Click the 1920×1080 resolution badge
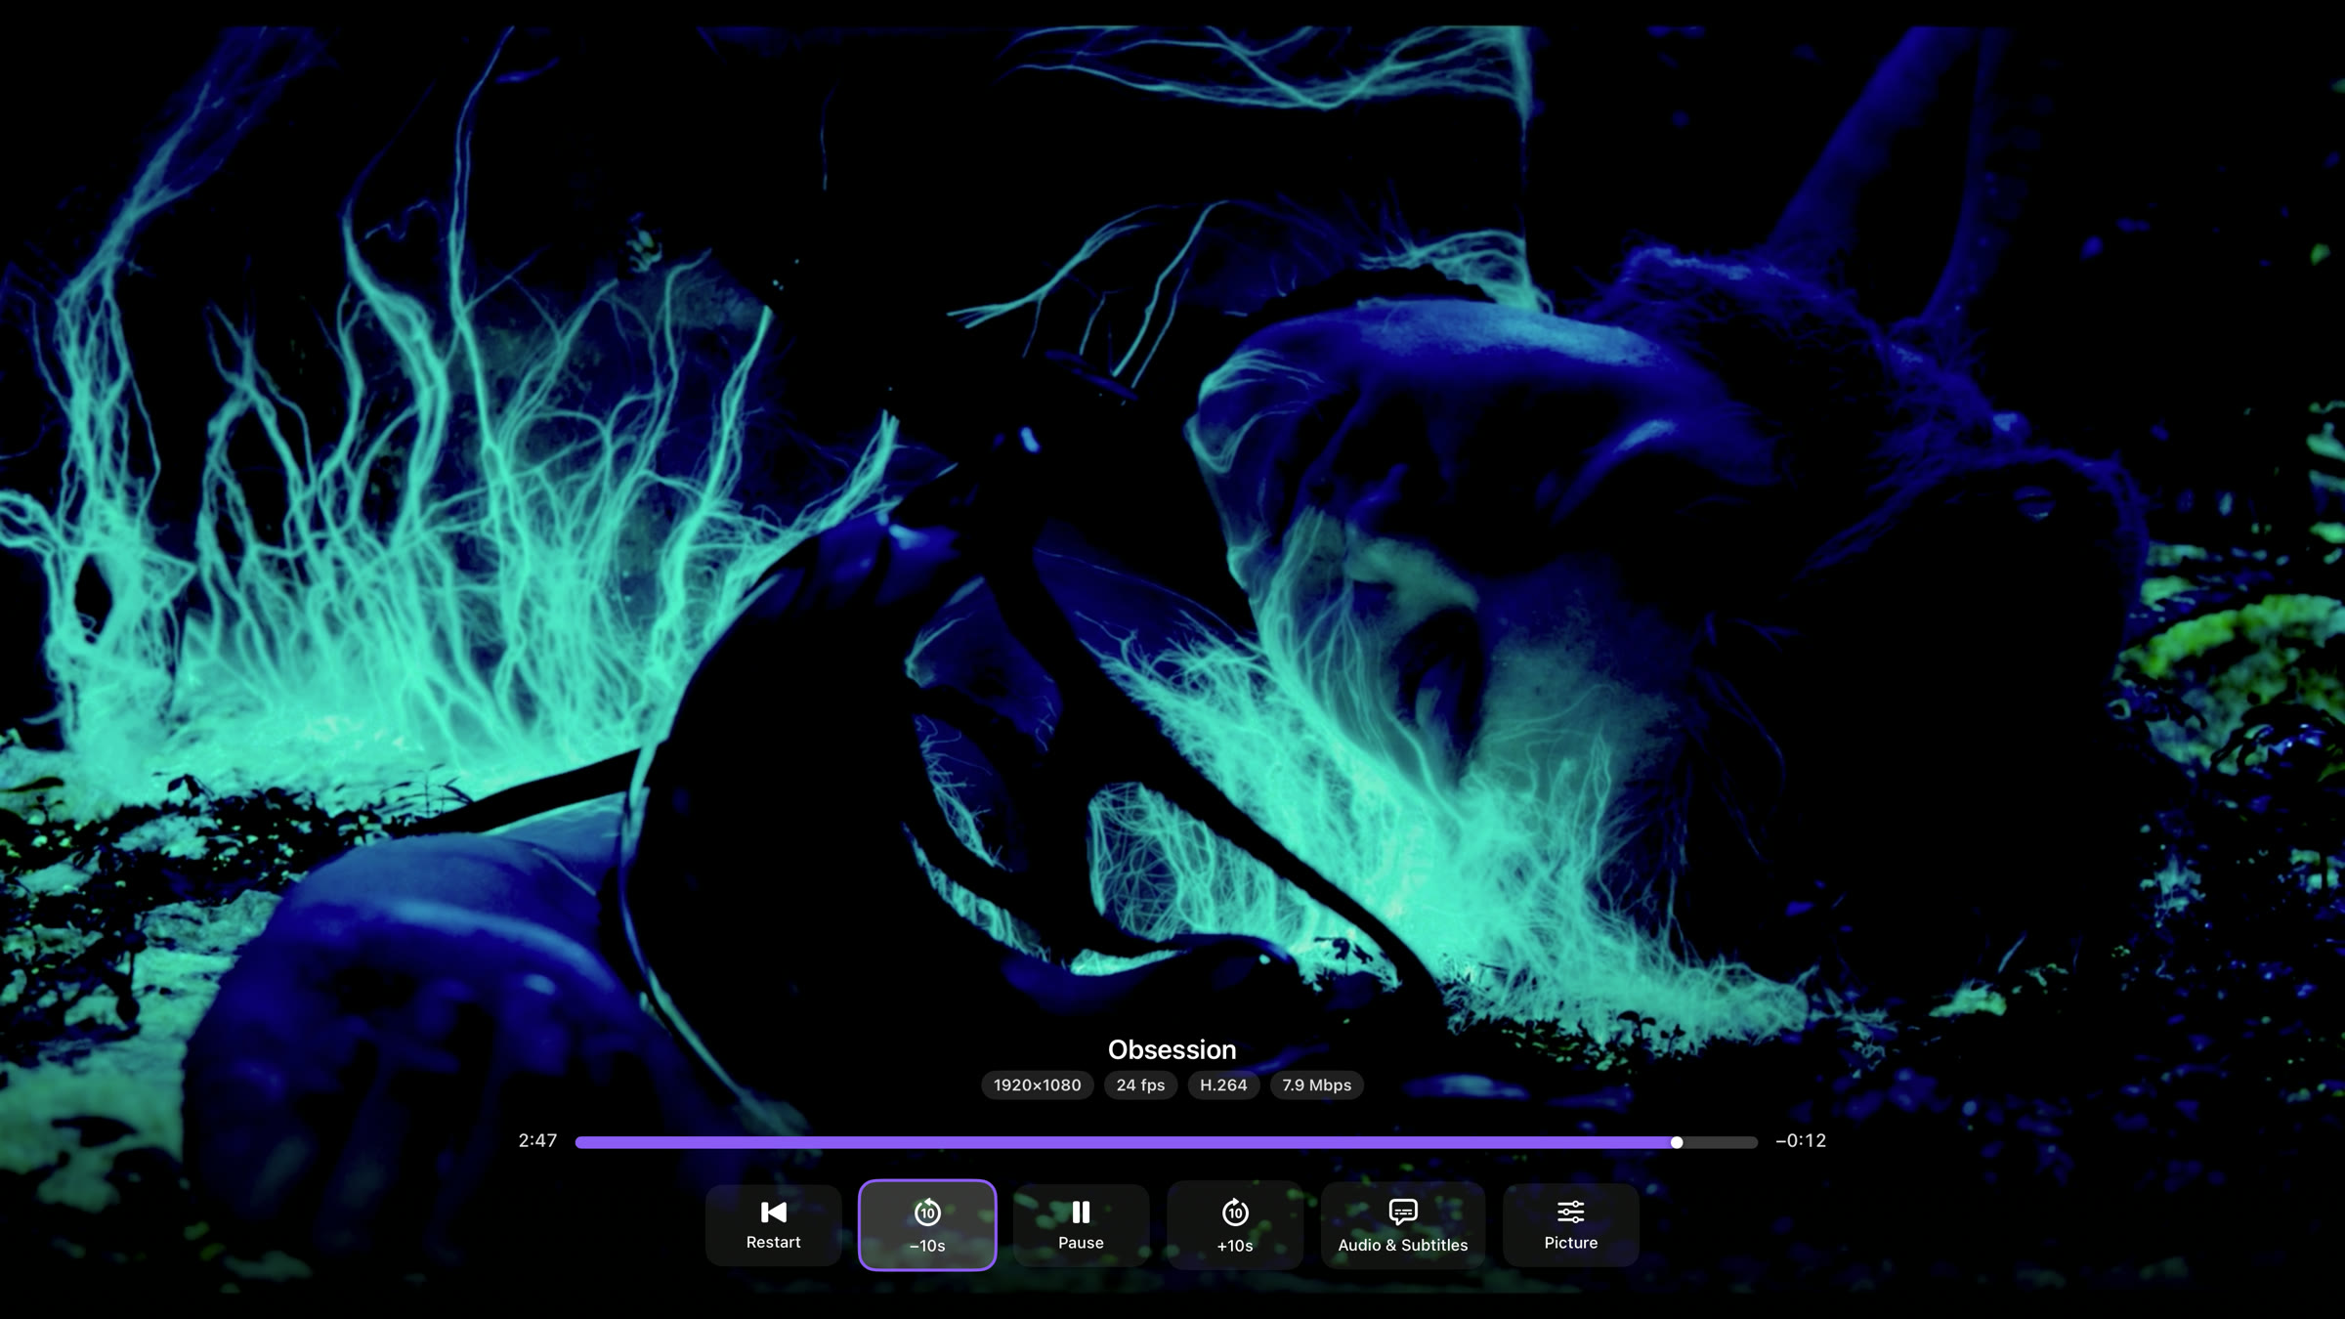The height and width of the screenshot is (1319, 2345). tap(1038, 1085)
